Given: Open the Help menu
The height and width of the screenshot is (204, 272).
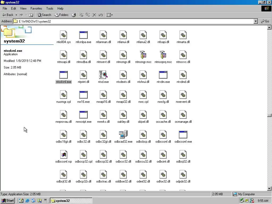Looking at the screenshot, I should pyautogui.click(x=60, y=8).
